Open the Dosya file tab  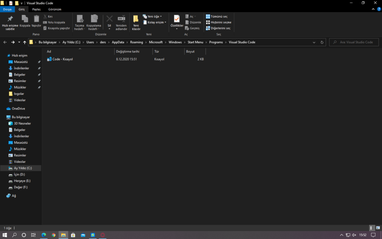pyautogui.click(x=7, y=9)
